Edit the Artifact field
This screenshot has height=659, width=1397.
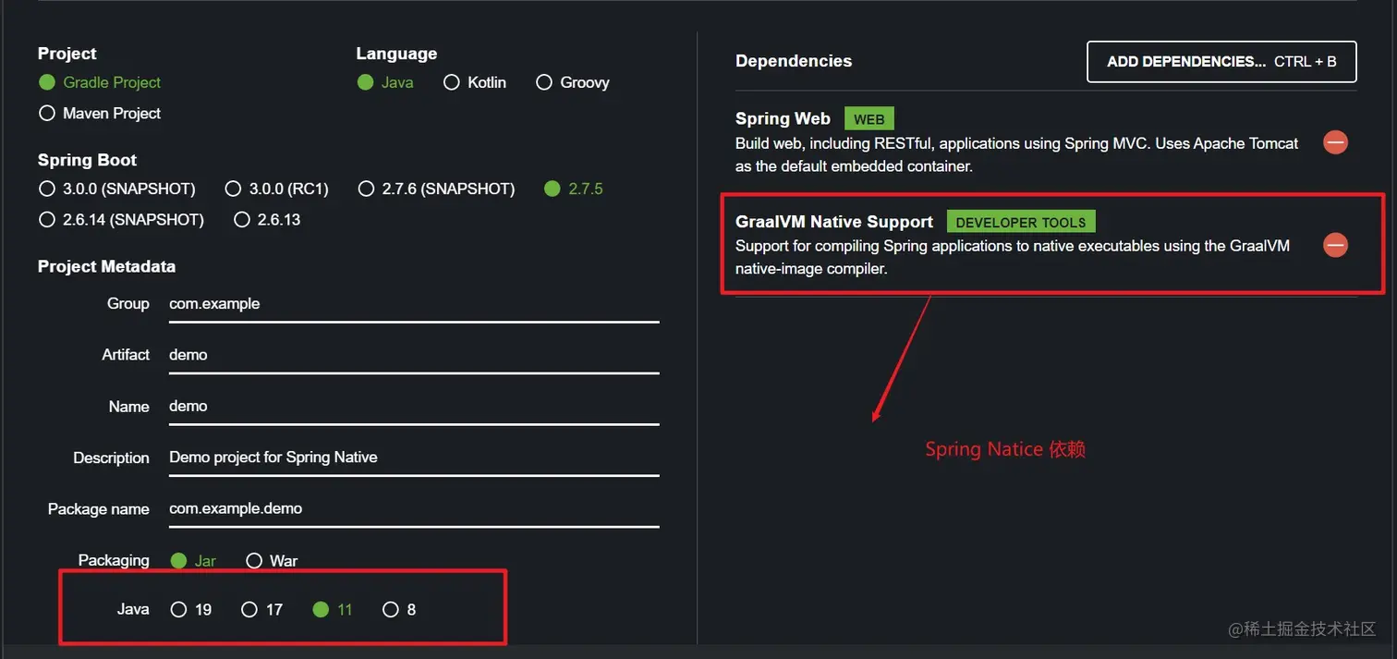(x=414, y=355)
